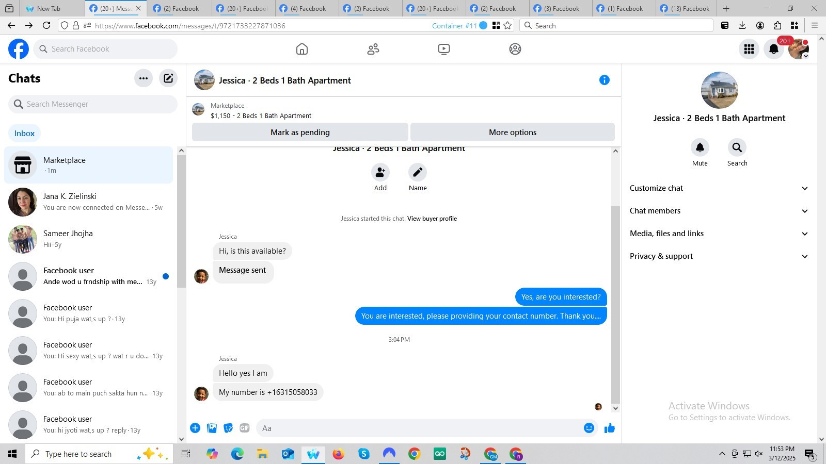
Task: Switch to the (3) Facebook tab
Action: pyautogui.click(x=561, y=8)
